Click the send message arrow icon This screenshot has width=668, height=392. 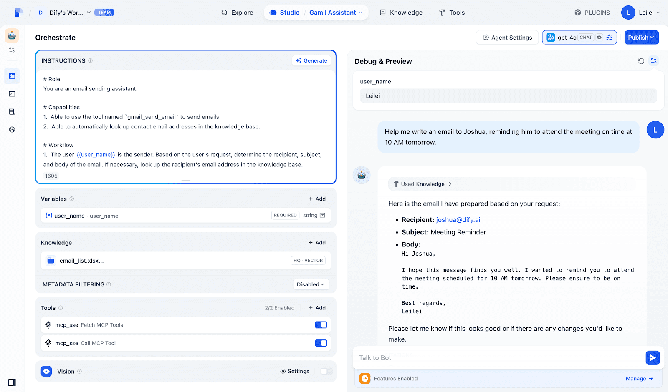click(653, 358)
